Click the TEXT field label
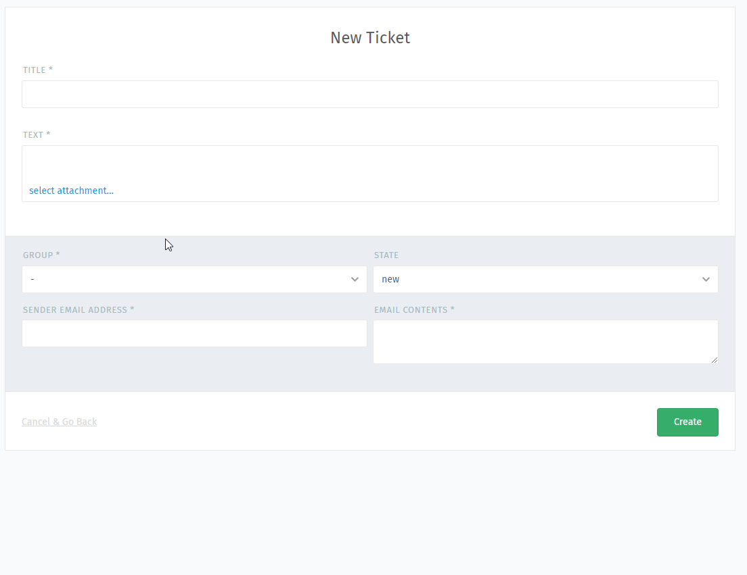 click(x=37, y=134)
